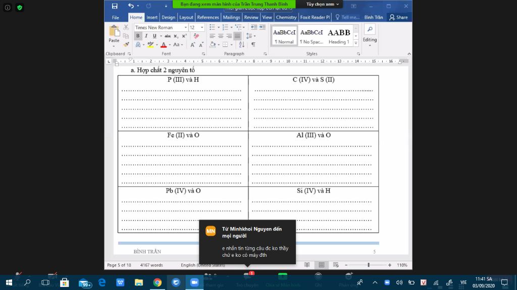The height and width of the screenshot is (290, 517).
Task: Adjust the zoom slider handle
Action: pos(369,265)
